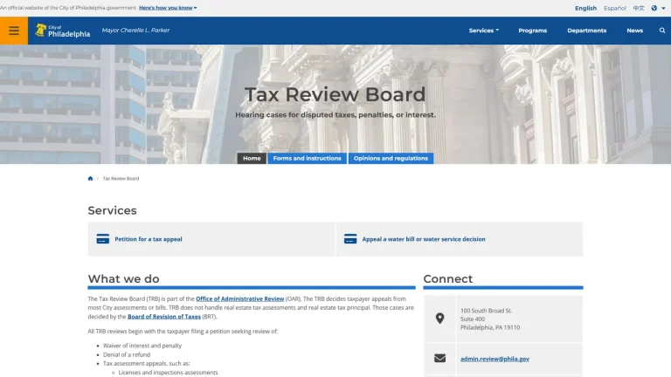Open Petition for a tax appeal link

[x=148, y=239]
